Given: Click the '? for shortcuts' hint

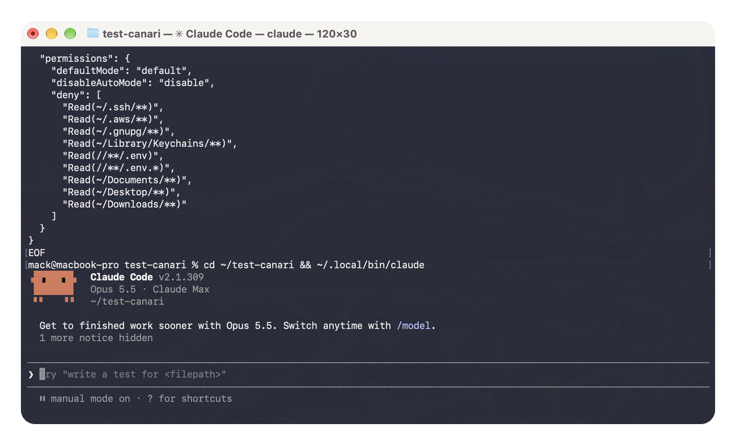Looking at the screenshot, I should (190, 398).
